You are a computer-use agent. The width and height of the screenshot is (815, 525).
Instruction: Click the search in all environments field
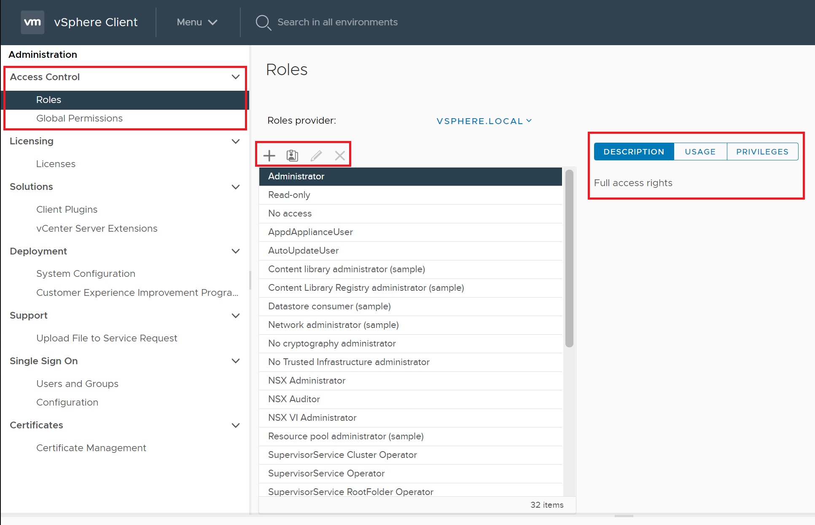point(337,22)
